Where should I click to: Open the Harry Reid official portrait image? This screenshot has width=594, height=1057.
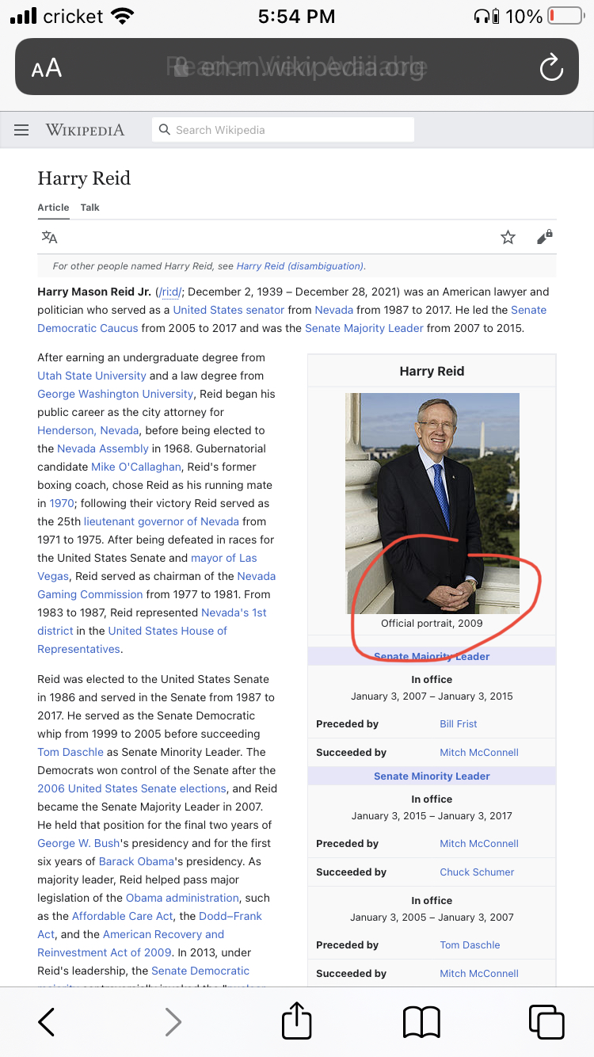[432, 503]
